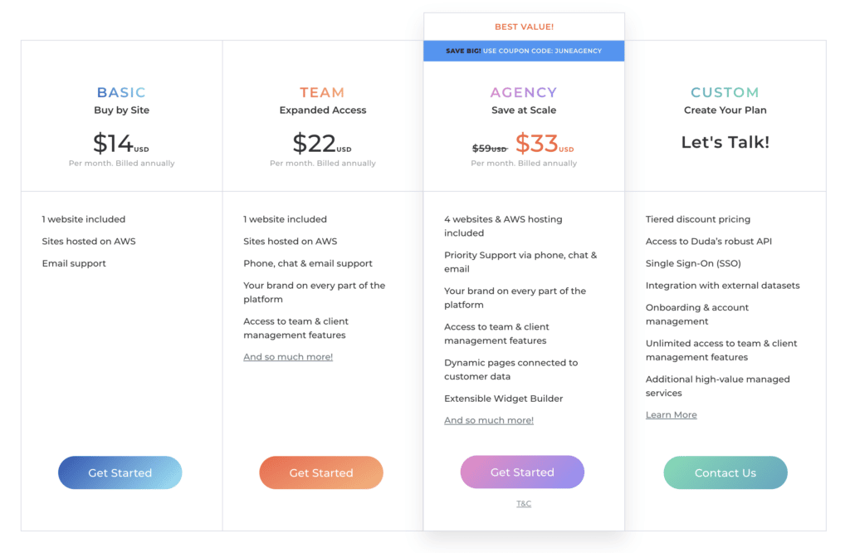
Task: Select the CUSTOM plan heading
Action: pos(725,92)
